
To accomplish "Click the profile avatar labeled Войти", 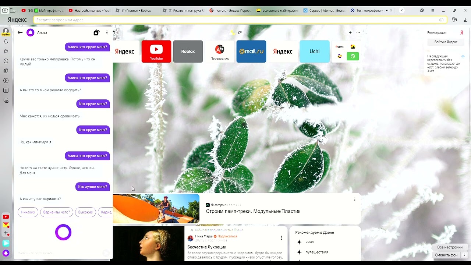I will 6,32.
